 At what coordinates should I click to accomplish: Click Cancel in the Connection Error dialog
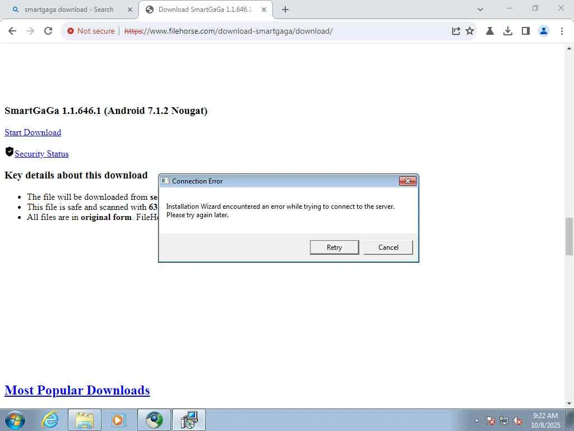(x=388, y=247)
